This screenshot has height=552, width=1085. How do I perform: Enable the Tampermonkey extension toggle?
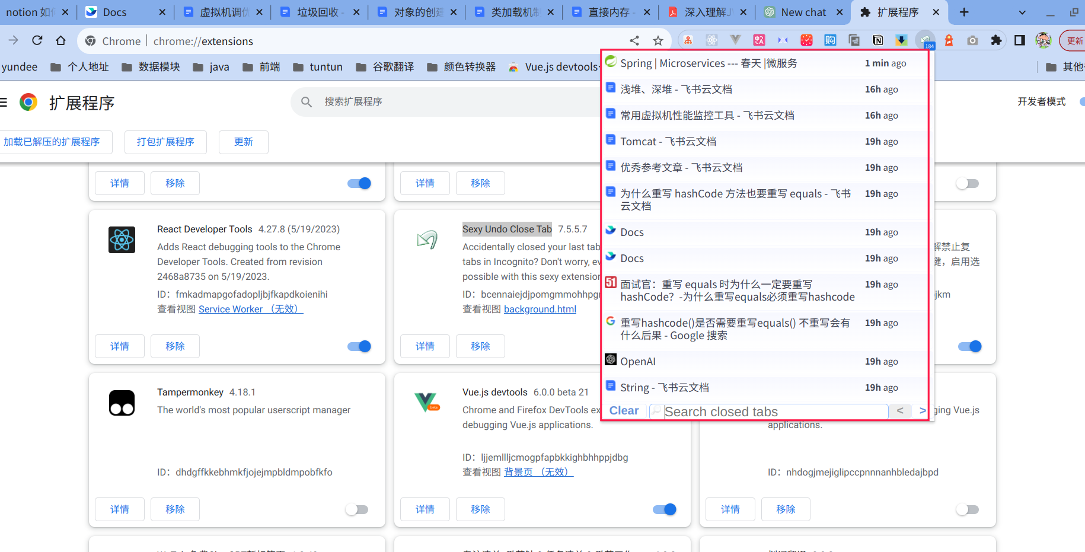[x=357, y=509]
